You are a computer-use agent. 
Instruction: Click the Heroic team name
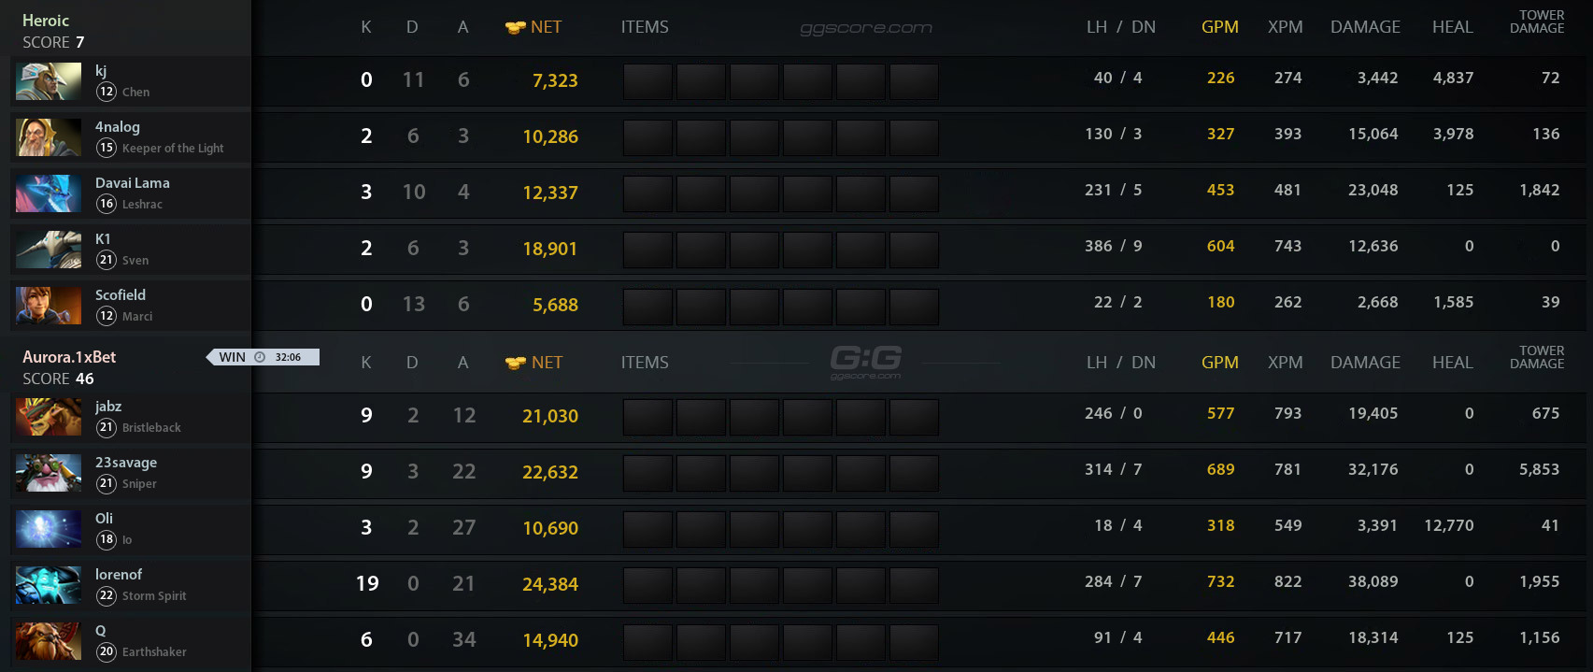tap(46, 21)
